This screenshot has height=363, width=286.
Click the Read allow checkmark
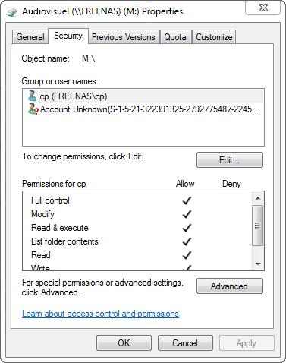tap(187, 255)
